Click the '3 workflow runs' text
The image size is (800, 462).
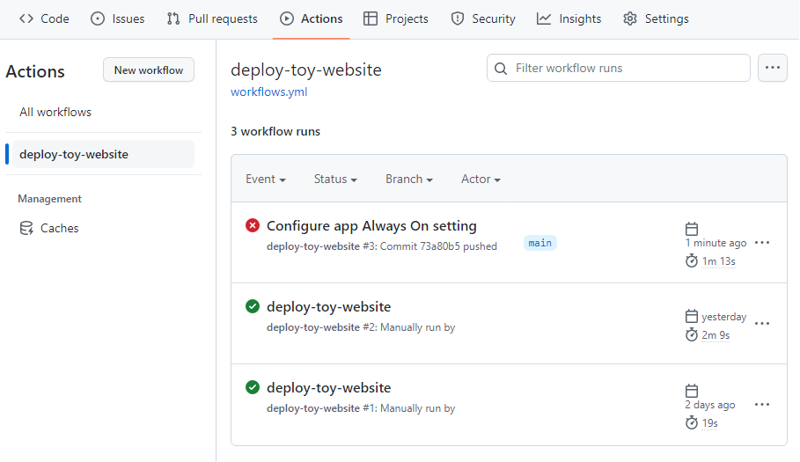(275, 132)
